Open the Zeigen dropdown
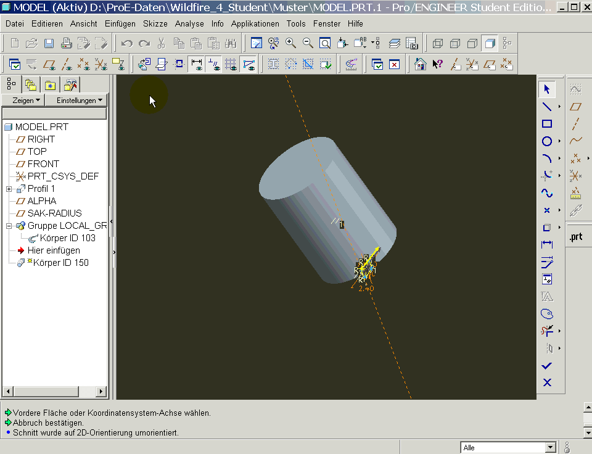This screenshot has width=592, height=454. click(23, 101)
